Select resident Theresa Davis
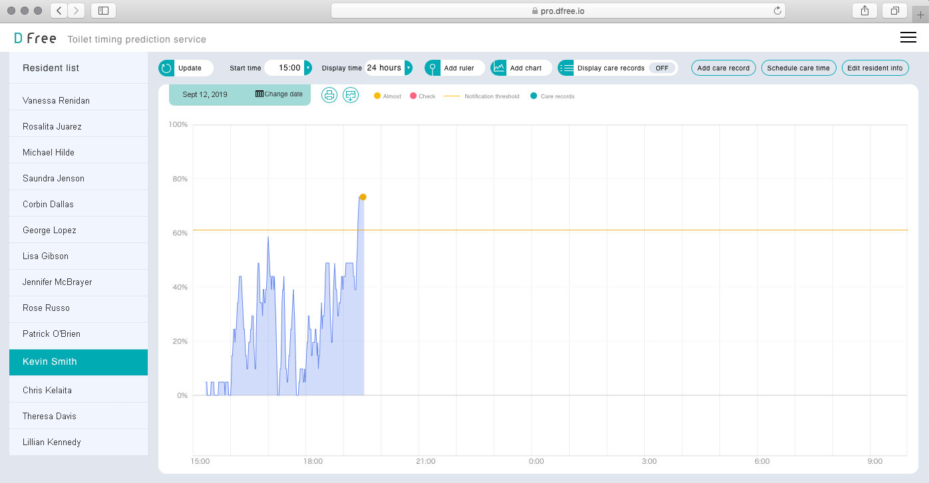This screenshot has height=483, width=929. [x=49, y=416]
